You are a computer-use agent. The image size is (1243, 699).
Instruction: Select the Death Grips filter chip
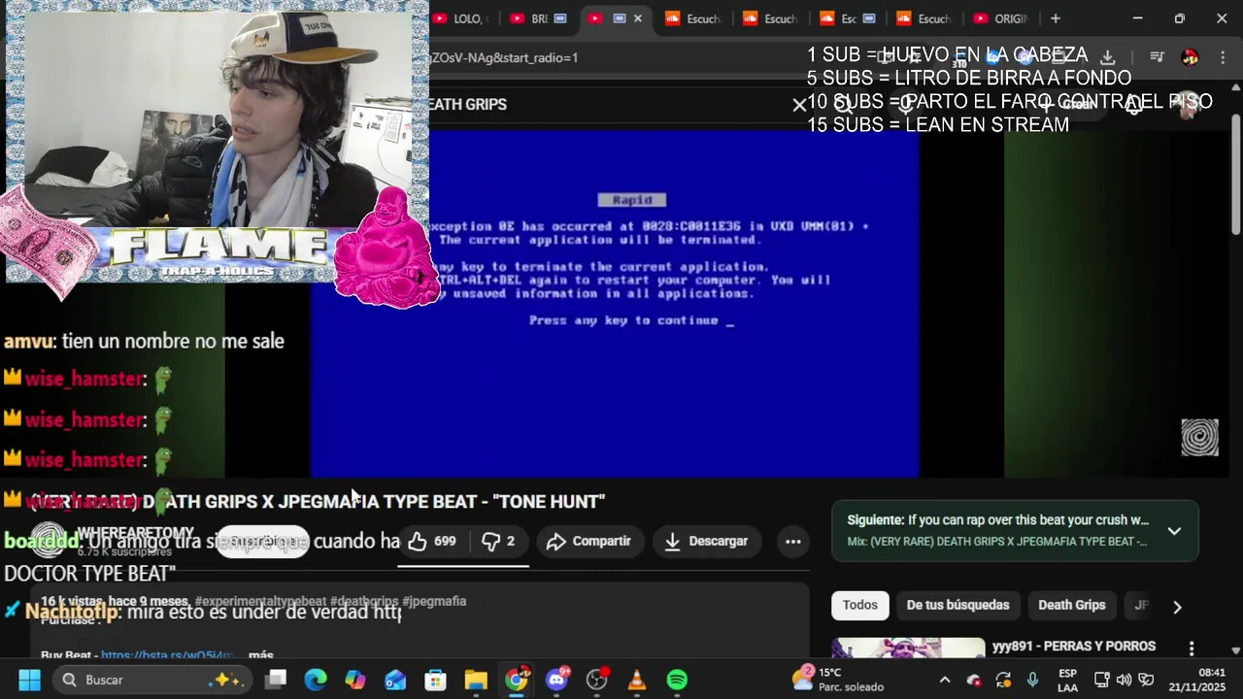[x=1072, y=605]
